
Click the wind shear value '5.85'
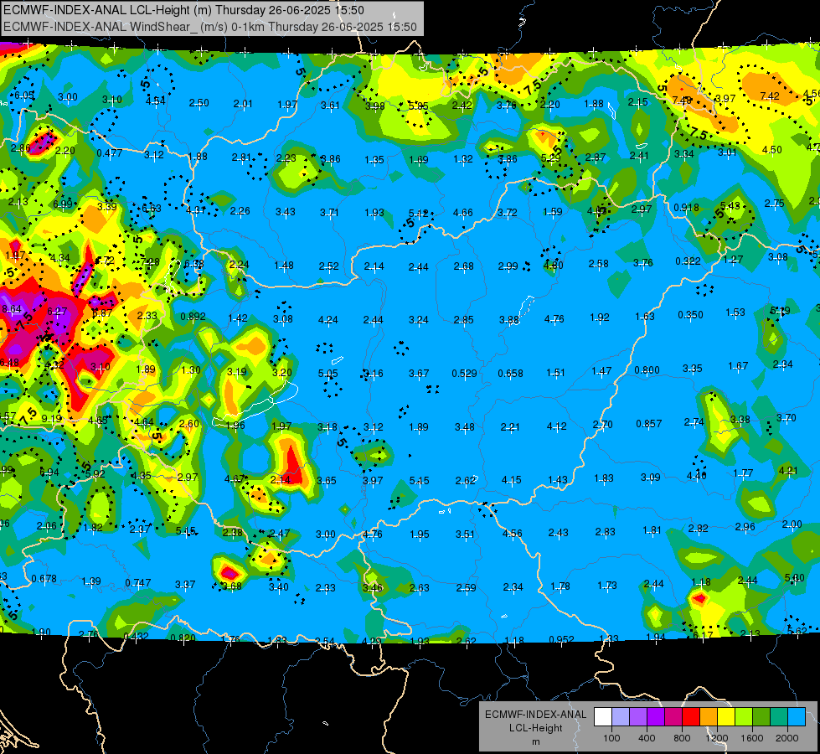coord(418,106)
